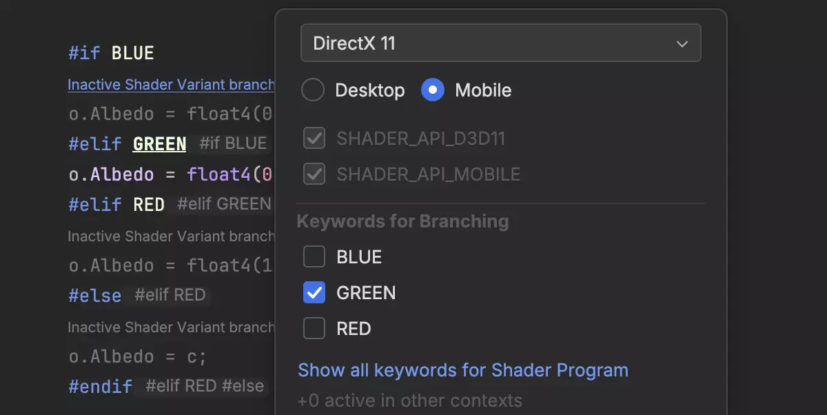
Task: Click Show all keywords for Shader Program
Action: tap(462, 370)
